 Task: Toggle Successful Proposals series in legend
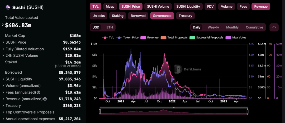pyautogui.click(x=206, y=38)
